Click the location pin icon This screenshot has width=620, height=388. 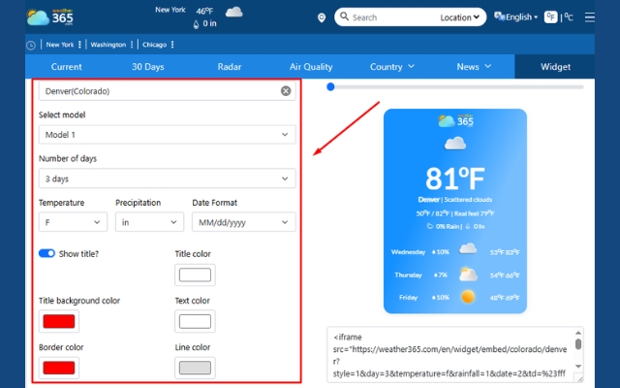click(x=322, y=17)
